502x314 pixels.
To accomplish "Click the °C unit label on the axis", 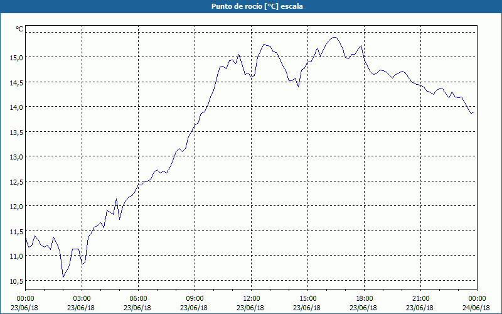I will pos(19,29).
